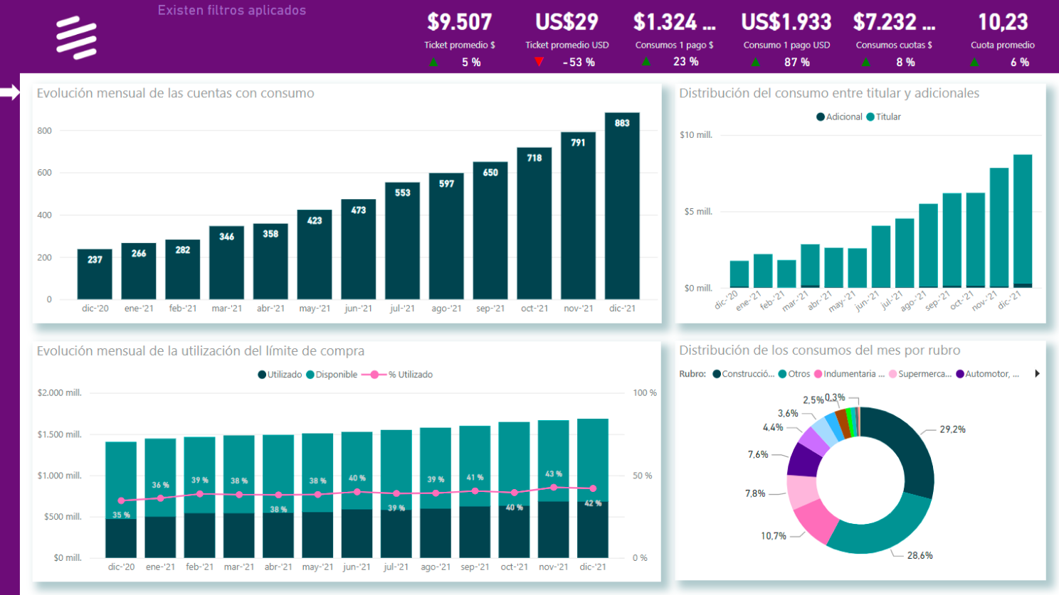Click red down triangle under Ticket promedio USD
The image size is (1059, 595).
pyautogui.click(x=539, y=62)
